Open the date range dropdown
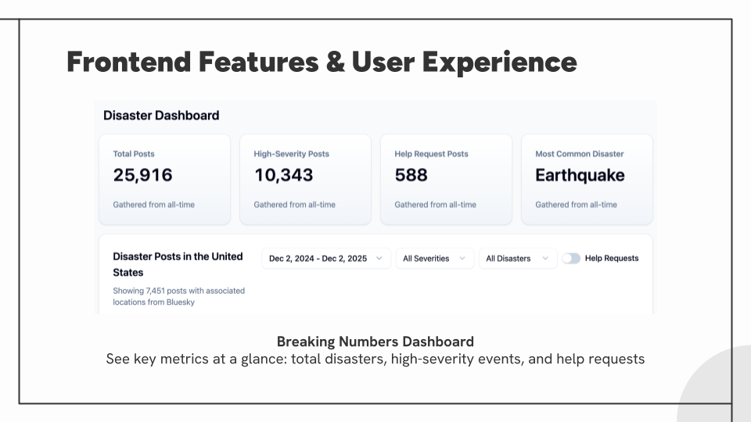This screenshot has width=751, height=422. coord(326,259)
